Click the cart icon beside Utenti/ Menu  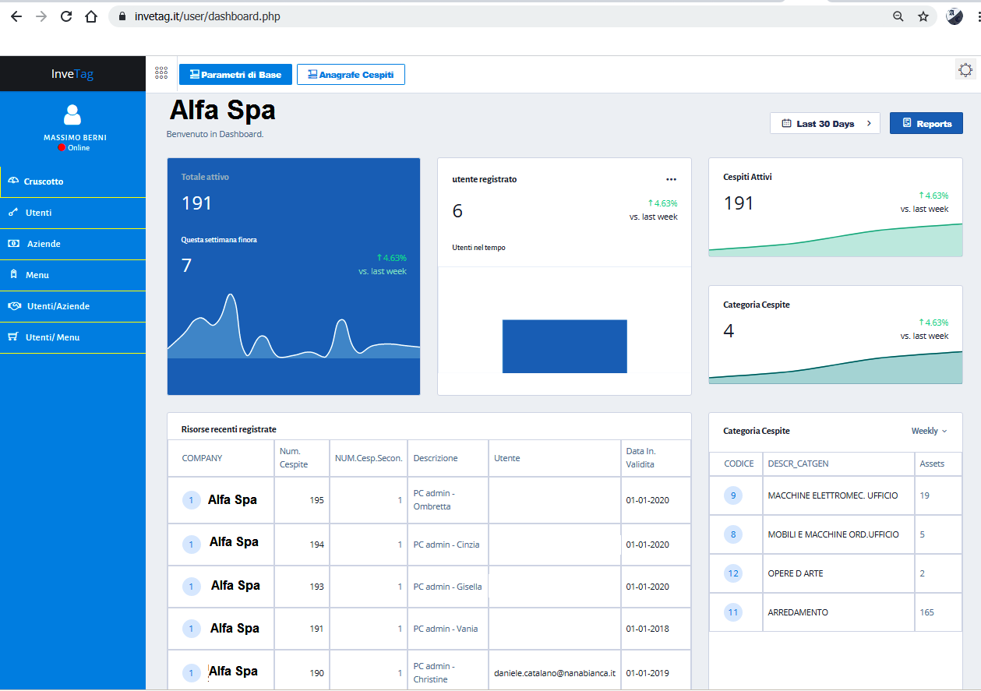tap(13, 337)
